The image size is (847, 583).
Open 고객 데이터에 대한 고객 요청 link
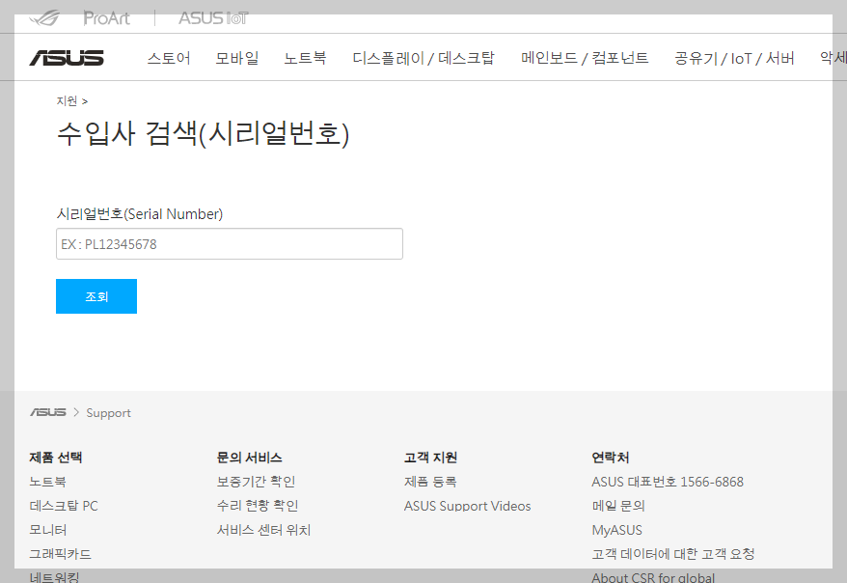click(x=673, y=554)
